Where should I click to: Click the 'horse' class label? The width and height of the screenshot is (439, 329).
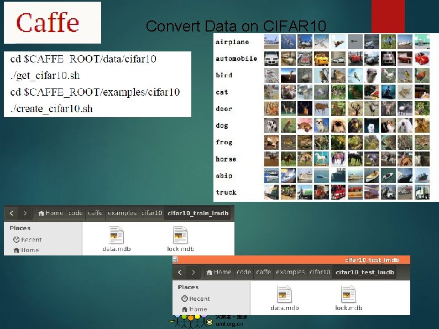(226, 159)
